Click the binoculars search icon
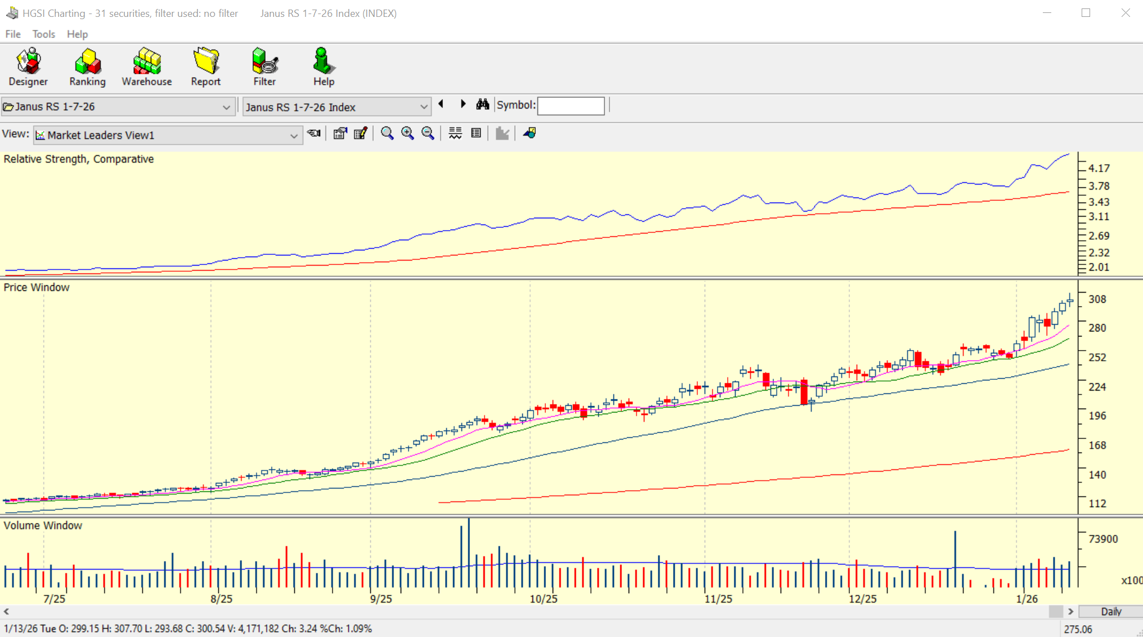Viewport: 1143px width, 637px height. coord(482,105)
